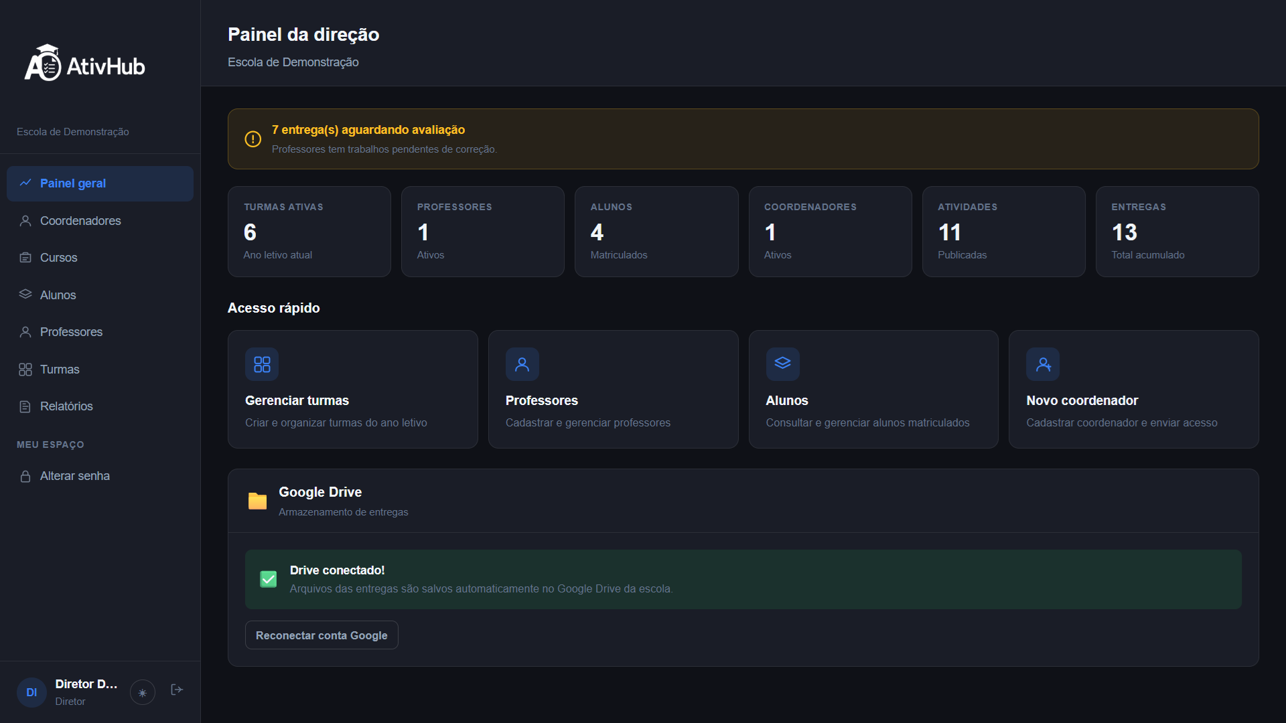This screenshot has width=1286, height=723.
Task: Open Professores in the sidebar
Action: [100, 332]
